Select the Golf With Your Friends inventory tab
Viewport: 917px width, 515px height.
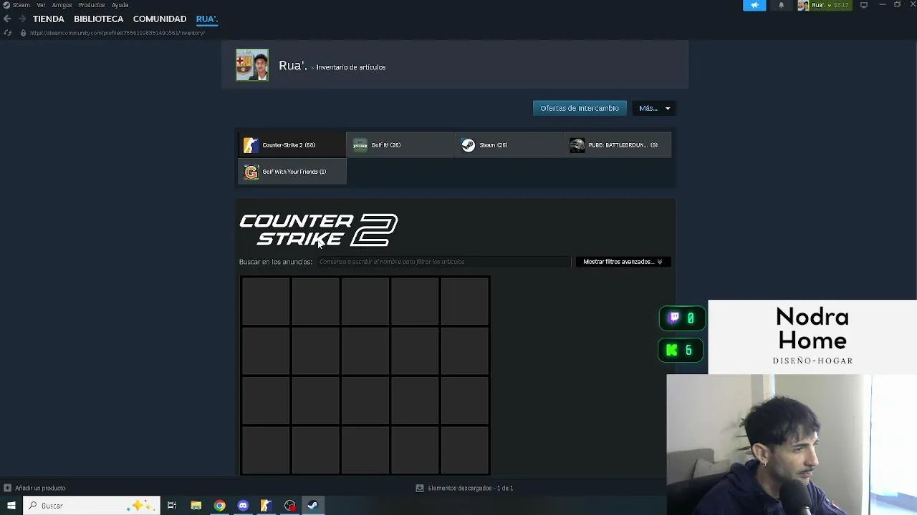[292, 172]
